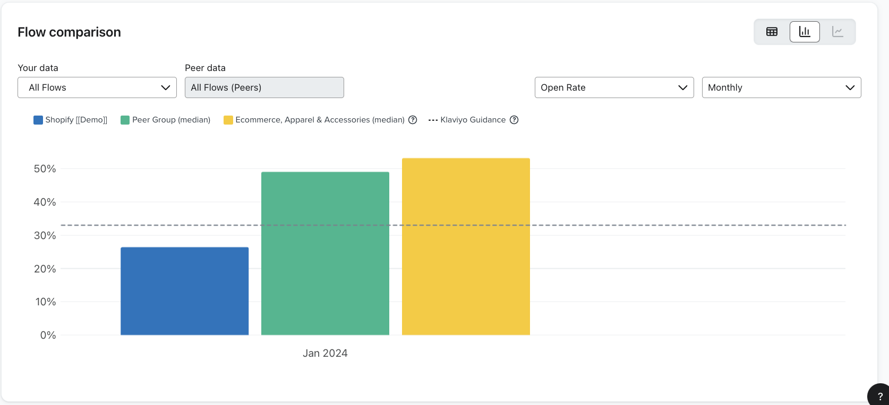Click the blue Shopify legend swatch

point(38,120)
